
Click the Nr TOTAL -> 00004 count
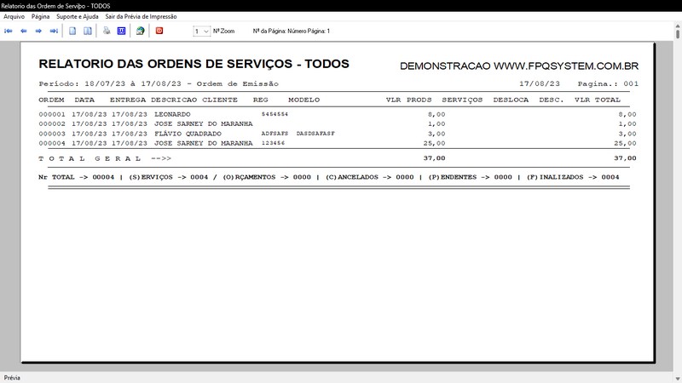pyautogui.click(x=77, y=177)
